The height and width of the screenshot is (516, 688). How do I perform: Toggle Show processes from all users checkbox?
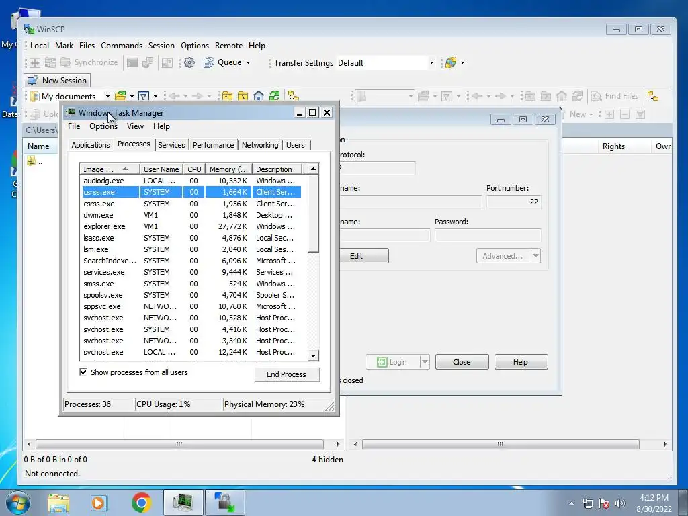tap(83, 372)
